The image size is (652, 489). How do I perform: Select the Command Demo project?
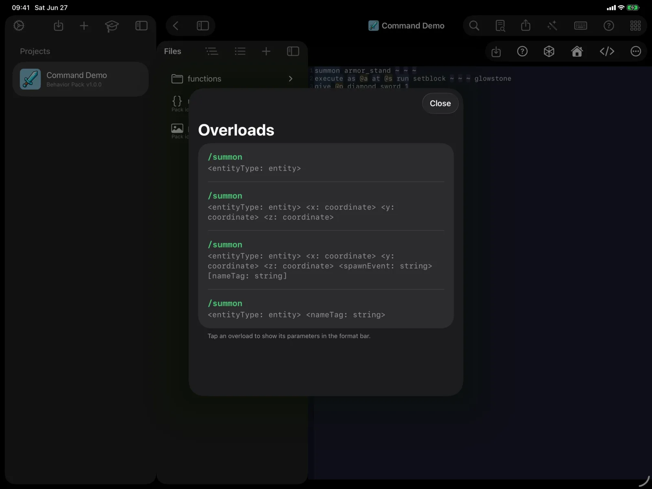81,79
